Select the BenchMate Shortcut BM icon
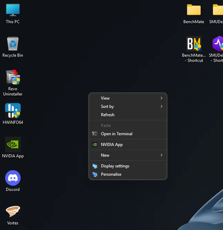This screenshot has height=230, width=223. click(194, 44)
